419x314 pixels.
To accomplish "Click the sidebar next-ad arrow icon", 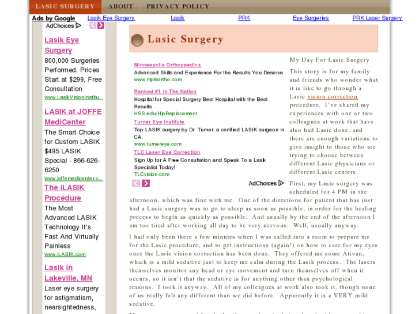I will (x=101, y=25).
